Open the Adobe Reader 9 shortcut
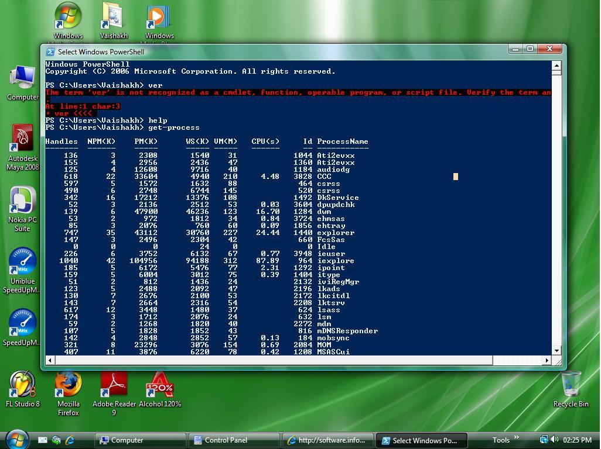Viewport: 601px width, 449px height. click(114, 393)
